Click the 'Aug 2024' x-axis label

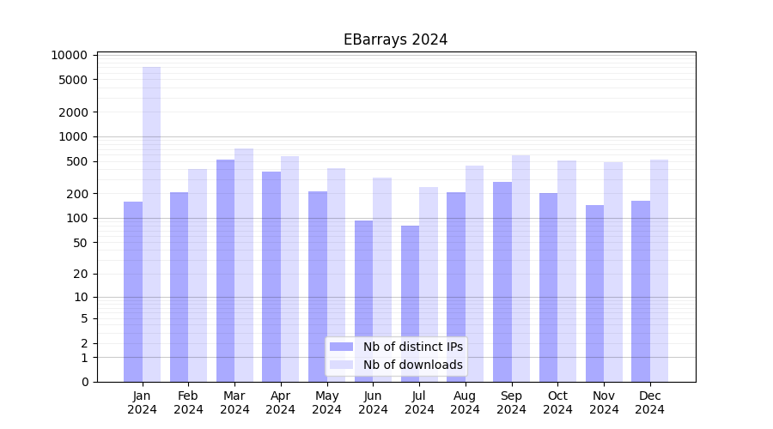pyautogui.click(x=465, y=402)
